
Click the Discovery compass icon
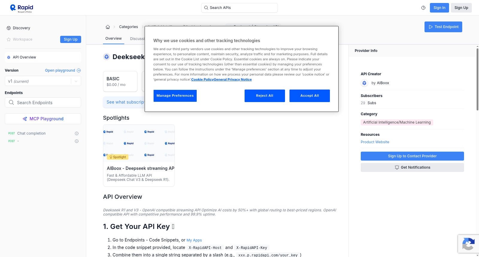pyautogui.click(x=9, y=28)
